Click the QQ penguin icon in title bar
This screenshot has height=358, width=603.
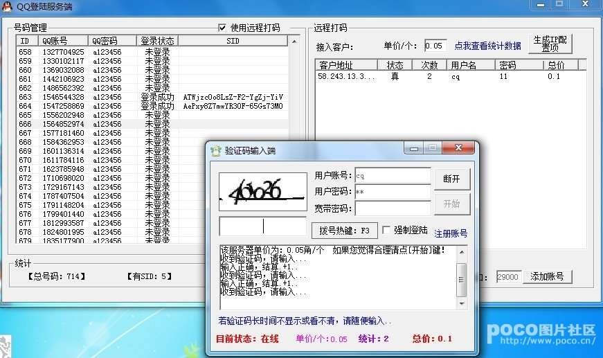(x=7, y=6)
